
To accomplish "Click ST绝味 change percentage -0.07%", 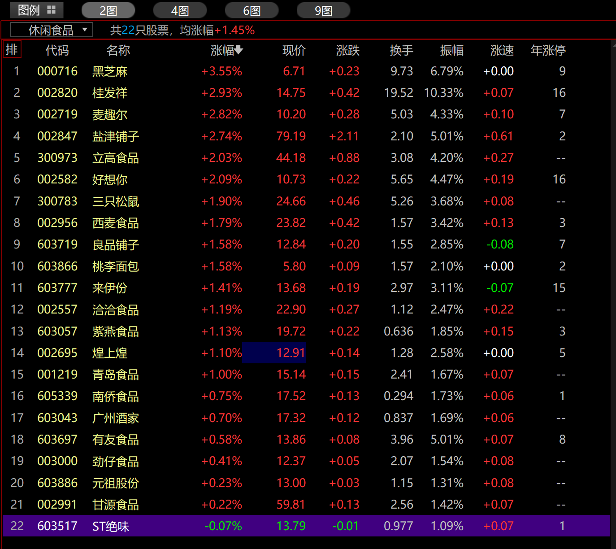I will point(223,526).
